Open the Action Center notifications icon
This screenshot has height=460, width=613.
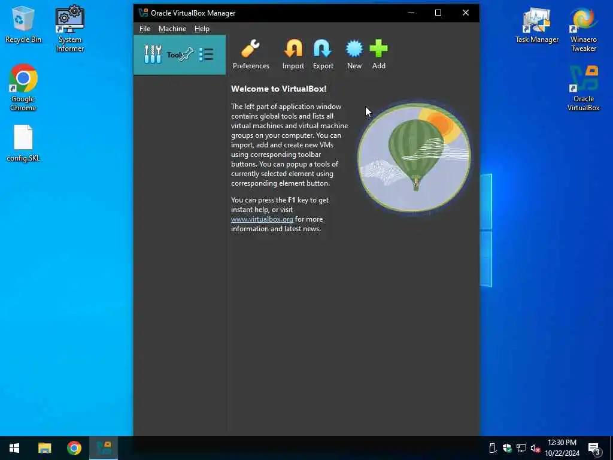(x=594, y=448)
